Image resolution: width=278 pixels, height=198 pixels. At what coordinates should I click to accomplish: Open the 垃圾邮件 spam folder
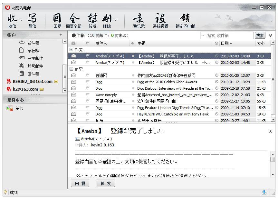pyautogui.click(x=35, y=66)
